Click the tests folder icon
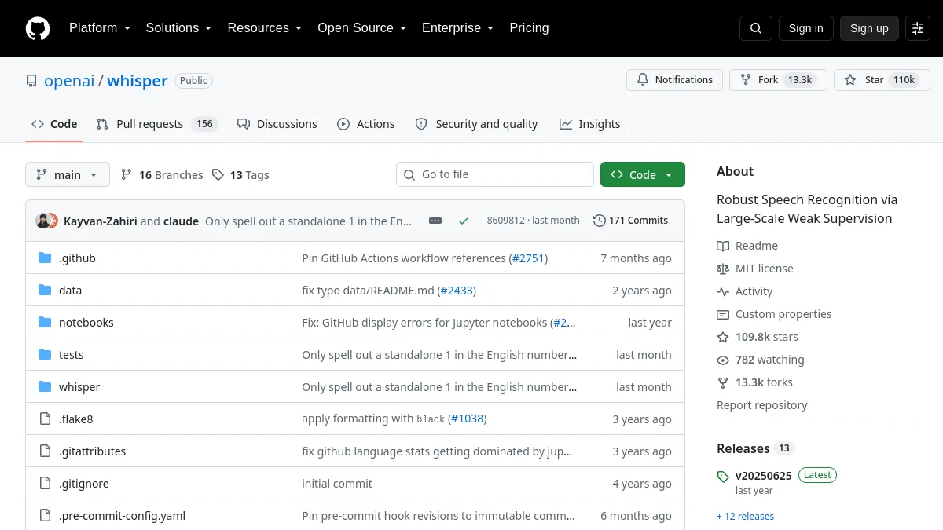Screen dimensions: 943x530 coord(45,355)
